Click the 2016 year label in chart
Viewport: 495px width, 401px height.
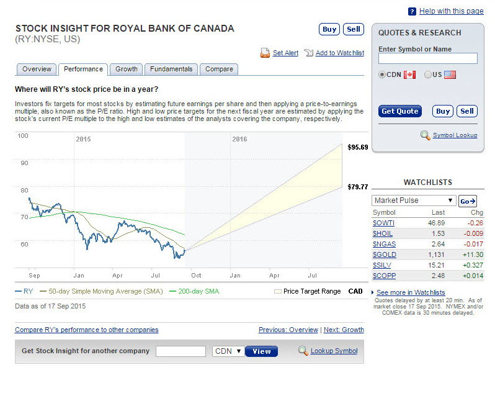239,139
